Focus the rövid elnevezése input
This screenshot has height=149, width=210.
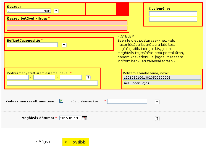point(127,101)
